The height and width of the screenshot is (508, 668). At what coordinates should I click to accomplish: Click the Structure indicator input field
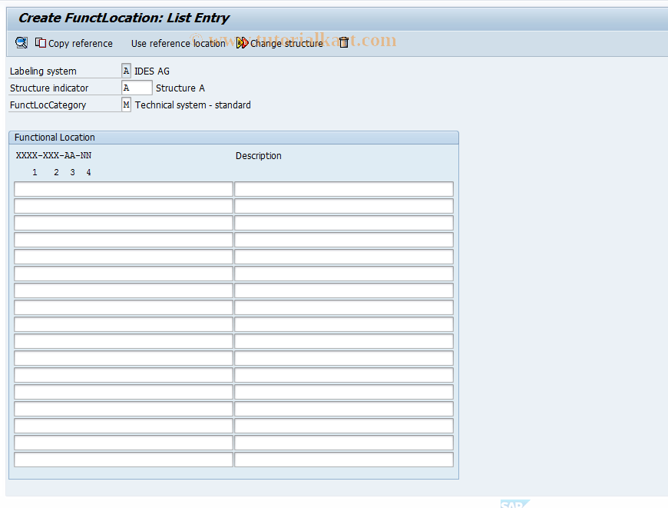tap(136, 88)
